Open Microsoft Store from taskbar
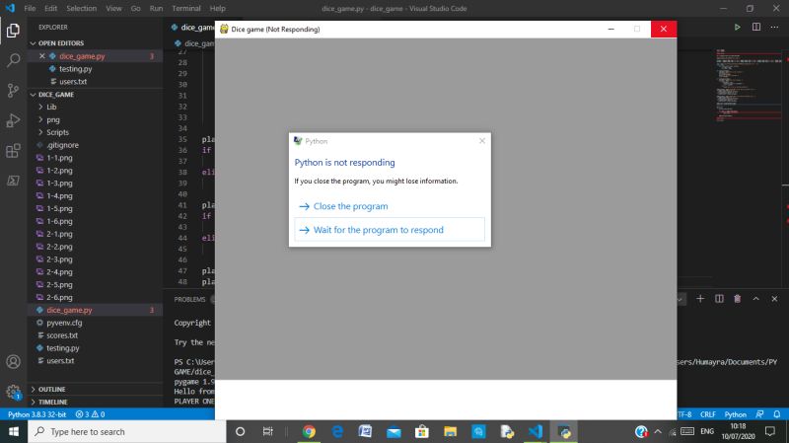 [x=422, y=431]
